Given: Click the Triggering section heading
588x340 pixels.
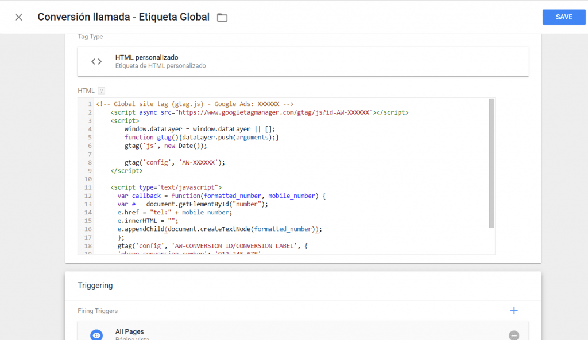Looking at the screenshot, I should point(95,286).
